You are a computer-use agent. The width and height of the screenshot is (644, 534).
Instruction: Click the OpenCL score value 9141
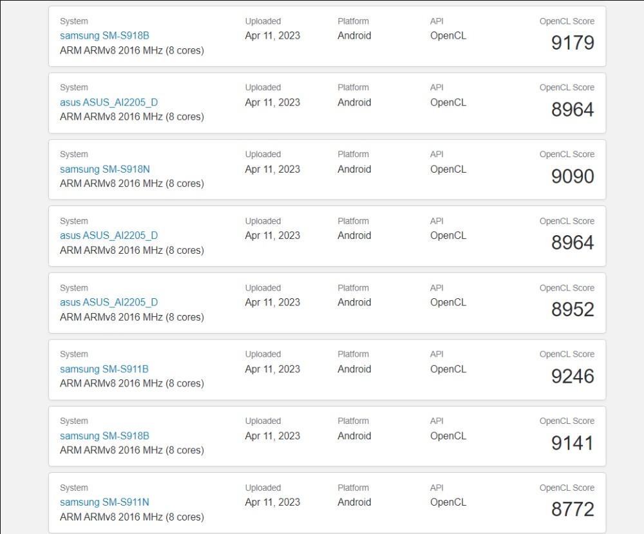572,443
